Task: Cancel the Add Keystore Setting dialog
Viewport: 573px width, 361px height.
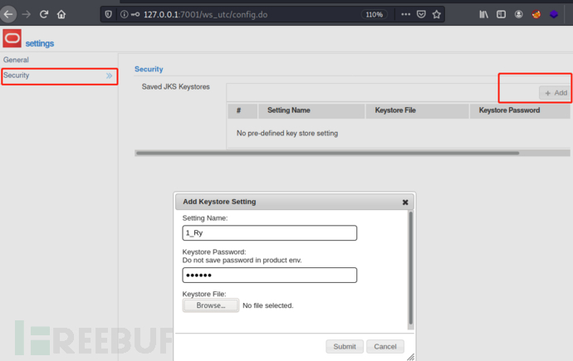Action: [385, 346]
